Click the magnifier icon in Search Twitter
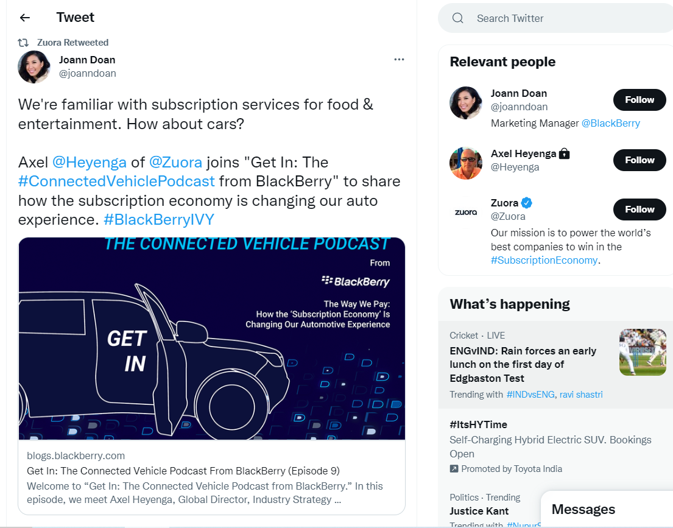The width and height of the screenshot is (673, 528). point(458,18)
